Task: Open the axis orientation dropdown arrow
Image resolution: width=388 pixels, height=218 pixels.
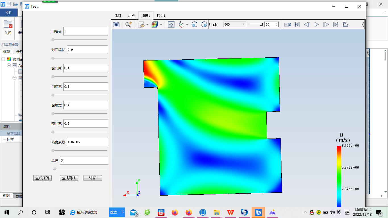Action: click(x=187, y=25)
